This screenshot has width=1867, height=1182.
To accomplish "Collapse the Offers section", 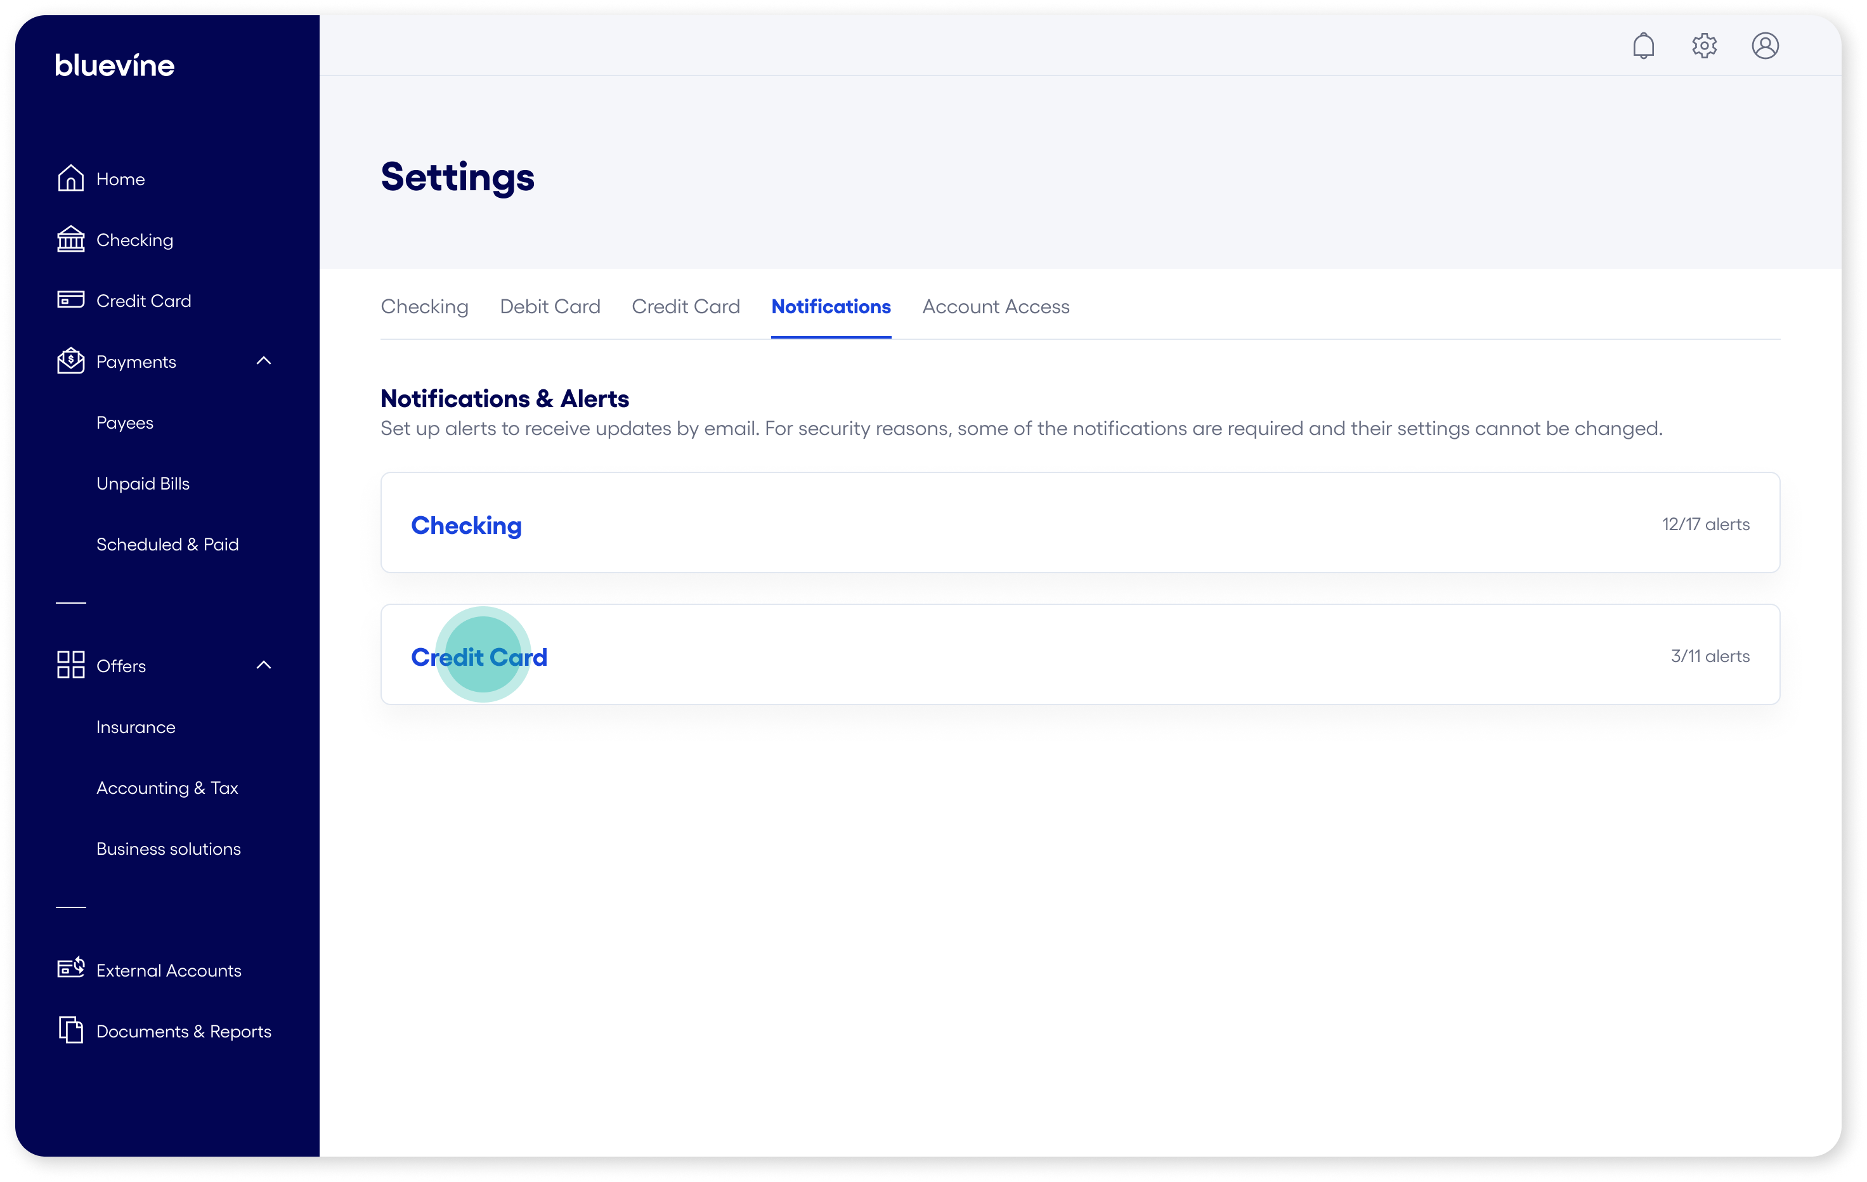I will pos(264,665).
